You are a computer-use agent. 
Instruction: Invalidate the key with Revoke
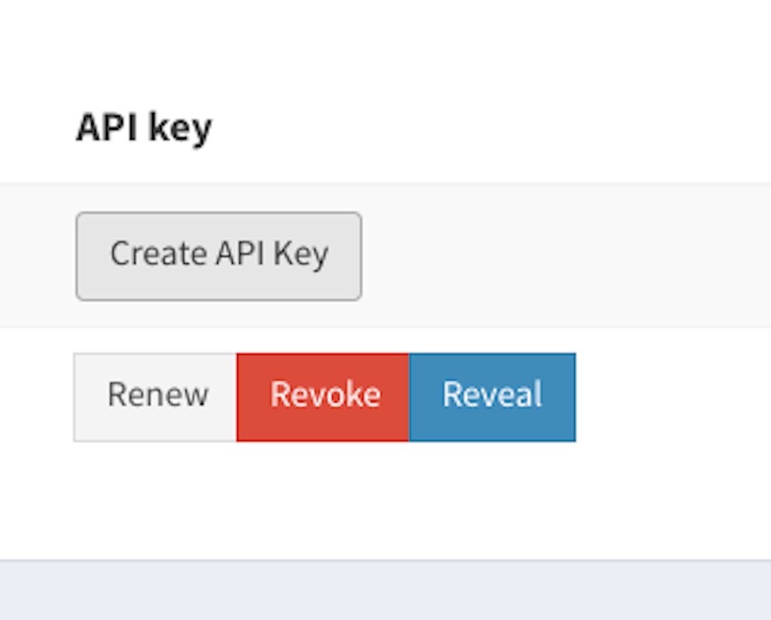pos(323,396)
